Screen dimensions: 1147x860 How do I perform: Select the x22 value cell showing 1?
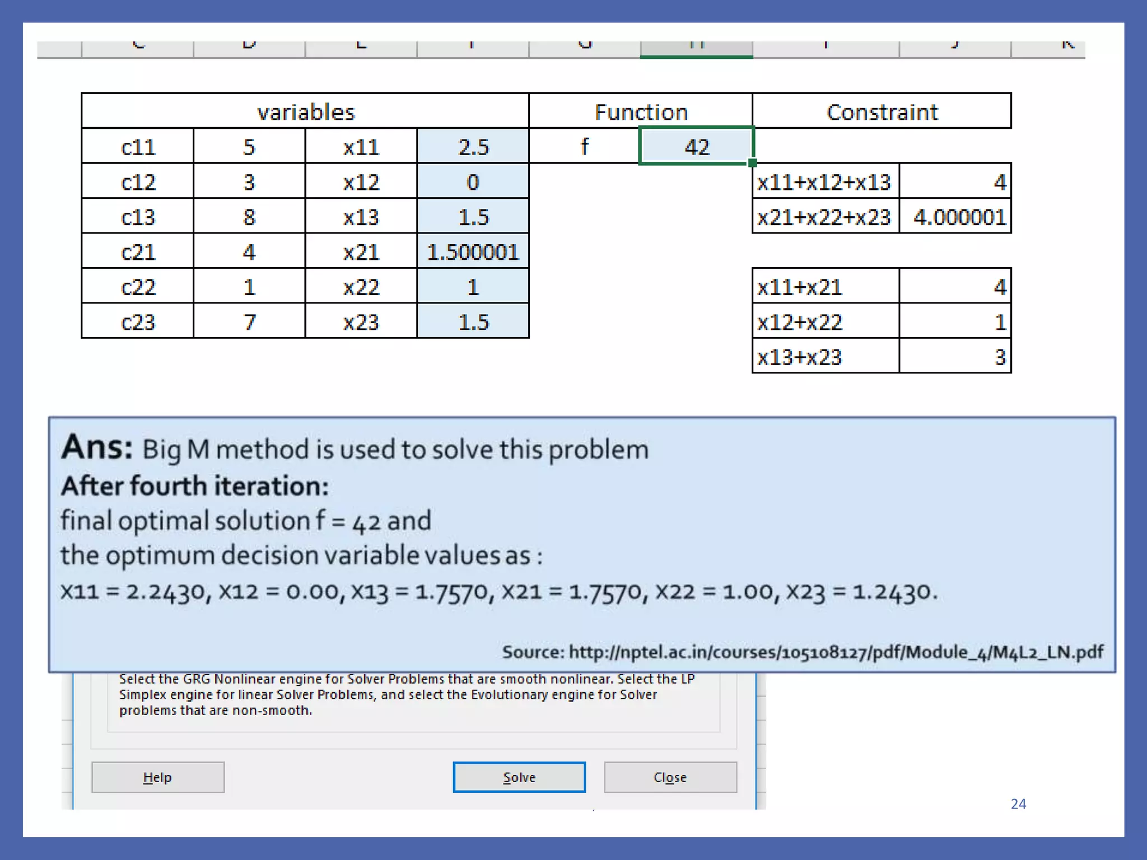pyautogui.click(x=473, y=287)
